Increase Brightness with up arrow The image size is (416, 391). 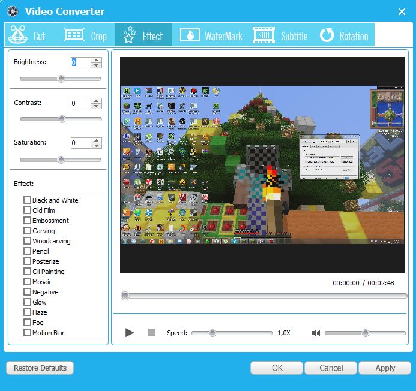tap(97, 60)
